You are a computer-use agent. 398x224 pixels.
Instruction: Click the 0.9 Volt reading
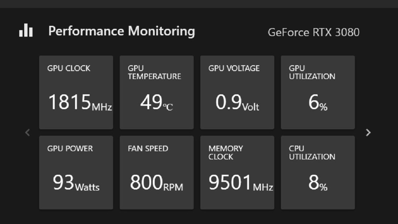[237, 102]
